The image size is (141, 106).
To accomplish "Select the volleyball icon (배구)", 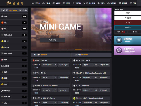I will pyautogui.click(x=2, y=78).
